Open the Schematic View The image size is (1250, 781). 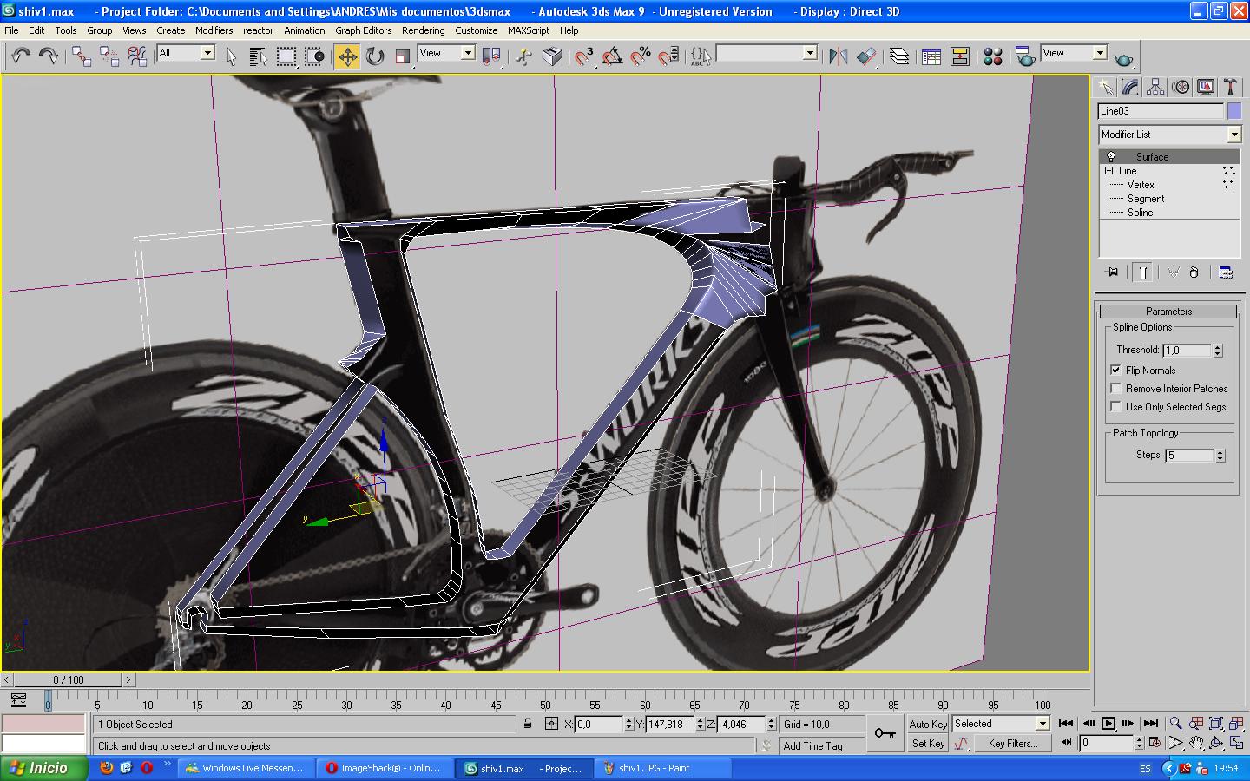[x=959, y=56]
